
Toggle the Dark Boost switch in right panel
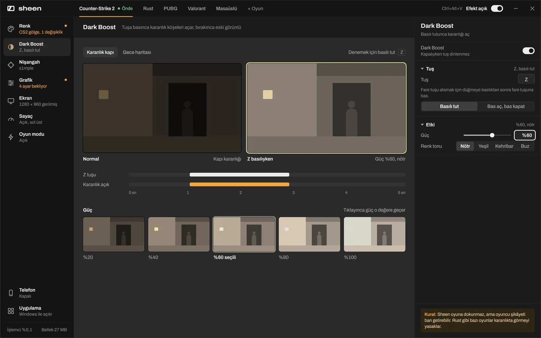(x=529, y=51)
